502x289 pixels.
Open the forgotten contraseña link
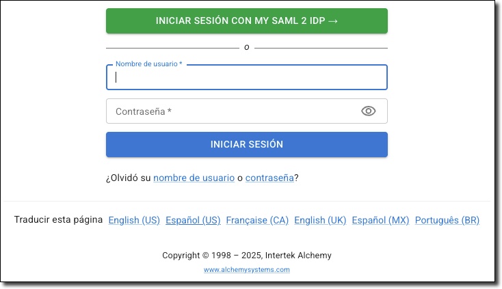tap(269, 178)
